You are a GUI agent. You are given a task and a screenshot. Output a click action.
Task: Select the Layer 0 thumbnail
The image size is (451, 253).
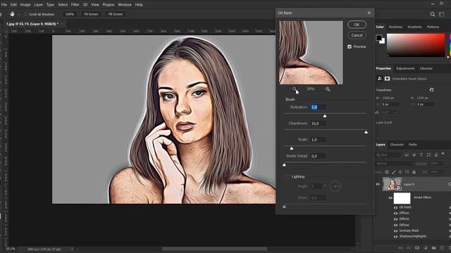click(x=392, y=184)
